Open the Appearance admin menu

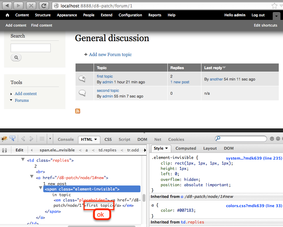click(67, 15)
